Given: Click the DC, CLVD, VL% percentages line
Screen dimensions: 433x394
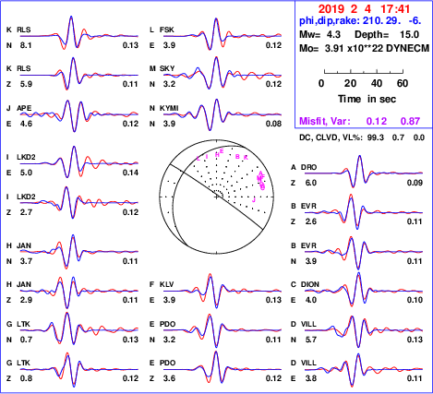Looking at the screenshot, I should tap(362, 137).
